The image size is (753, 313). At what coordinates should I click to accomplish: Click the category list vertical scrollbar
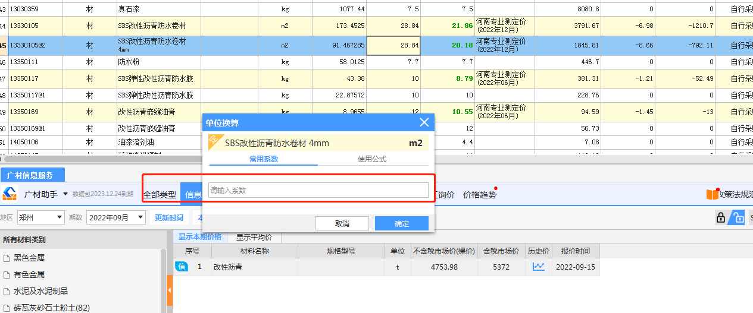(x=163, y=280)
